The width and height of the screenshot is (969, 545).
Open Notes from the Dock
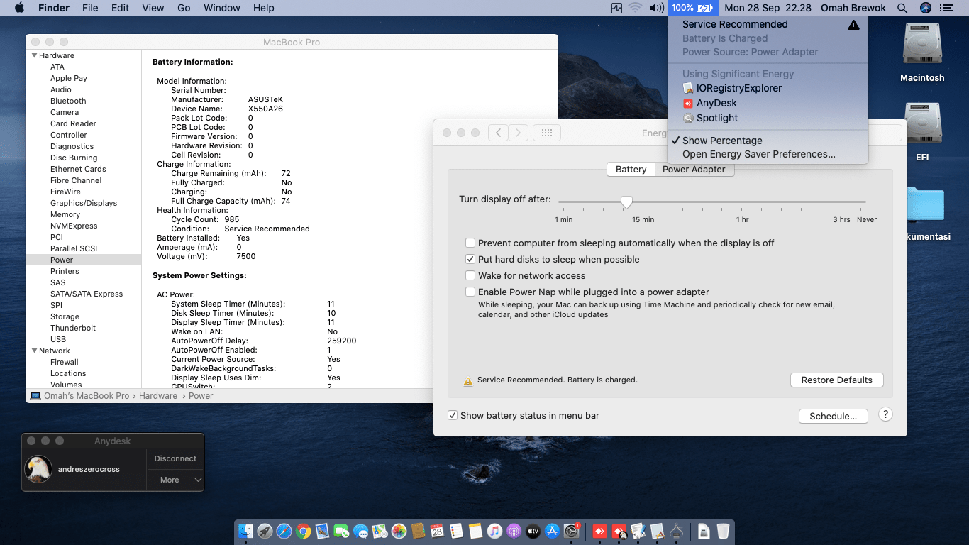tap(475, 531)
